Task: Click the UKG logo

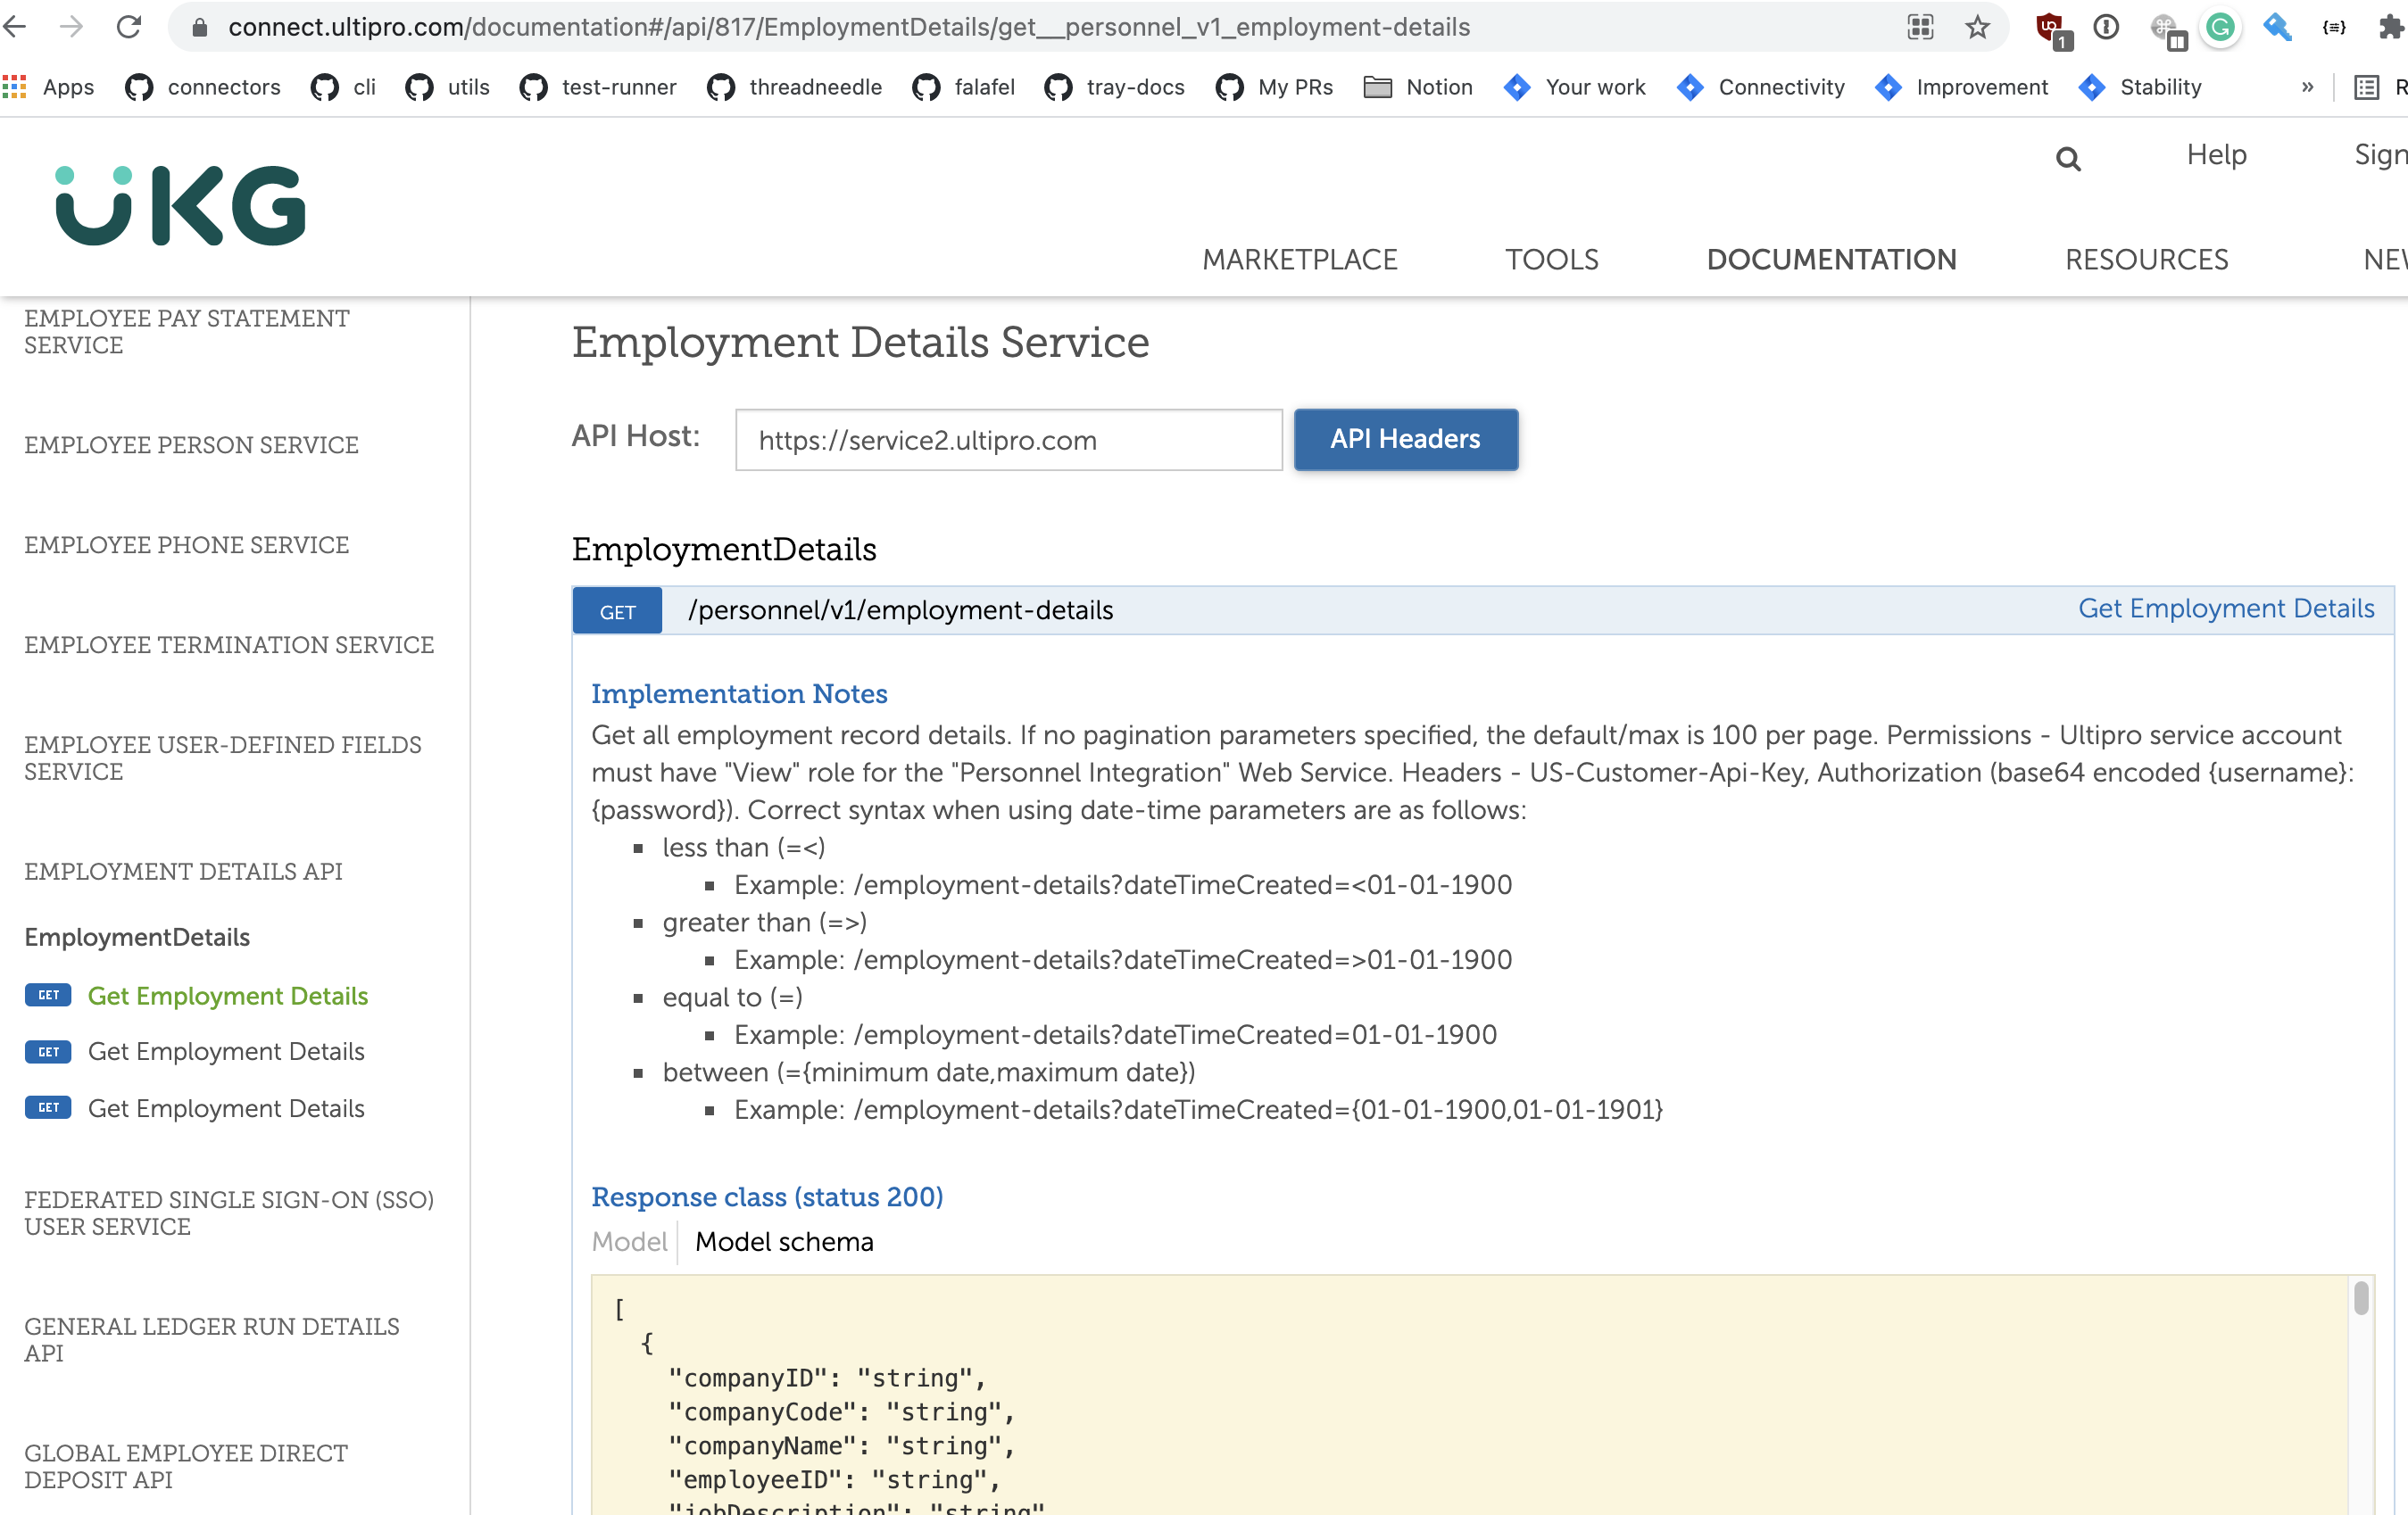Action: [x=181, y=205]
